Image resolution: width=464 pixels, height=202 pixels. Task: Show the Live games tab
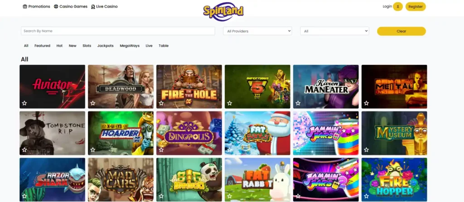pos(149,46)
